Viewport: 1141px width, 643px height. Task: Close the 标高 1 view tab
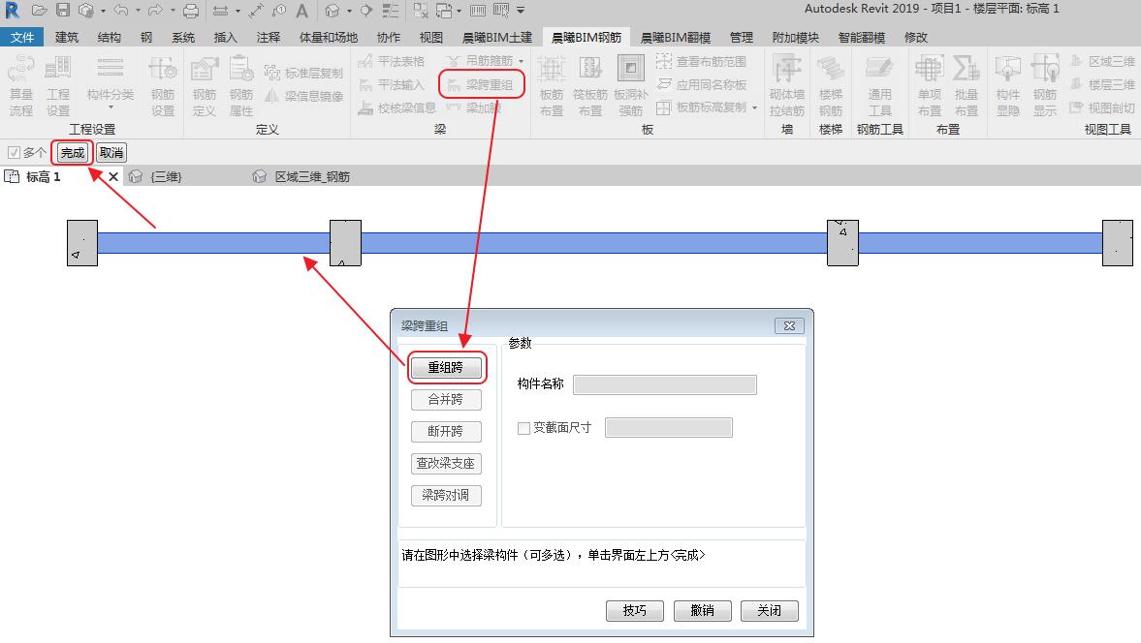[112, 176]
